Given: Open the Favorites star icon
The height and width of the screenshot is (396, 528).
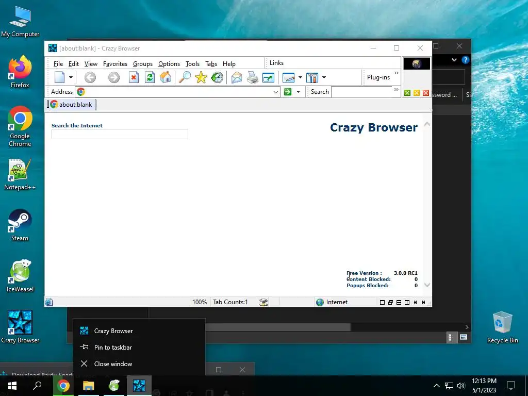Looking at the screenshot, I should (201, 77).
